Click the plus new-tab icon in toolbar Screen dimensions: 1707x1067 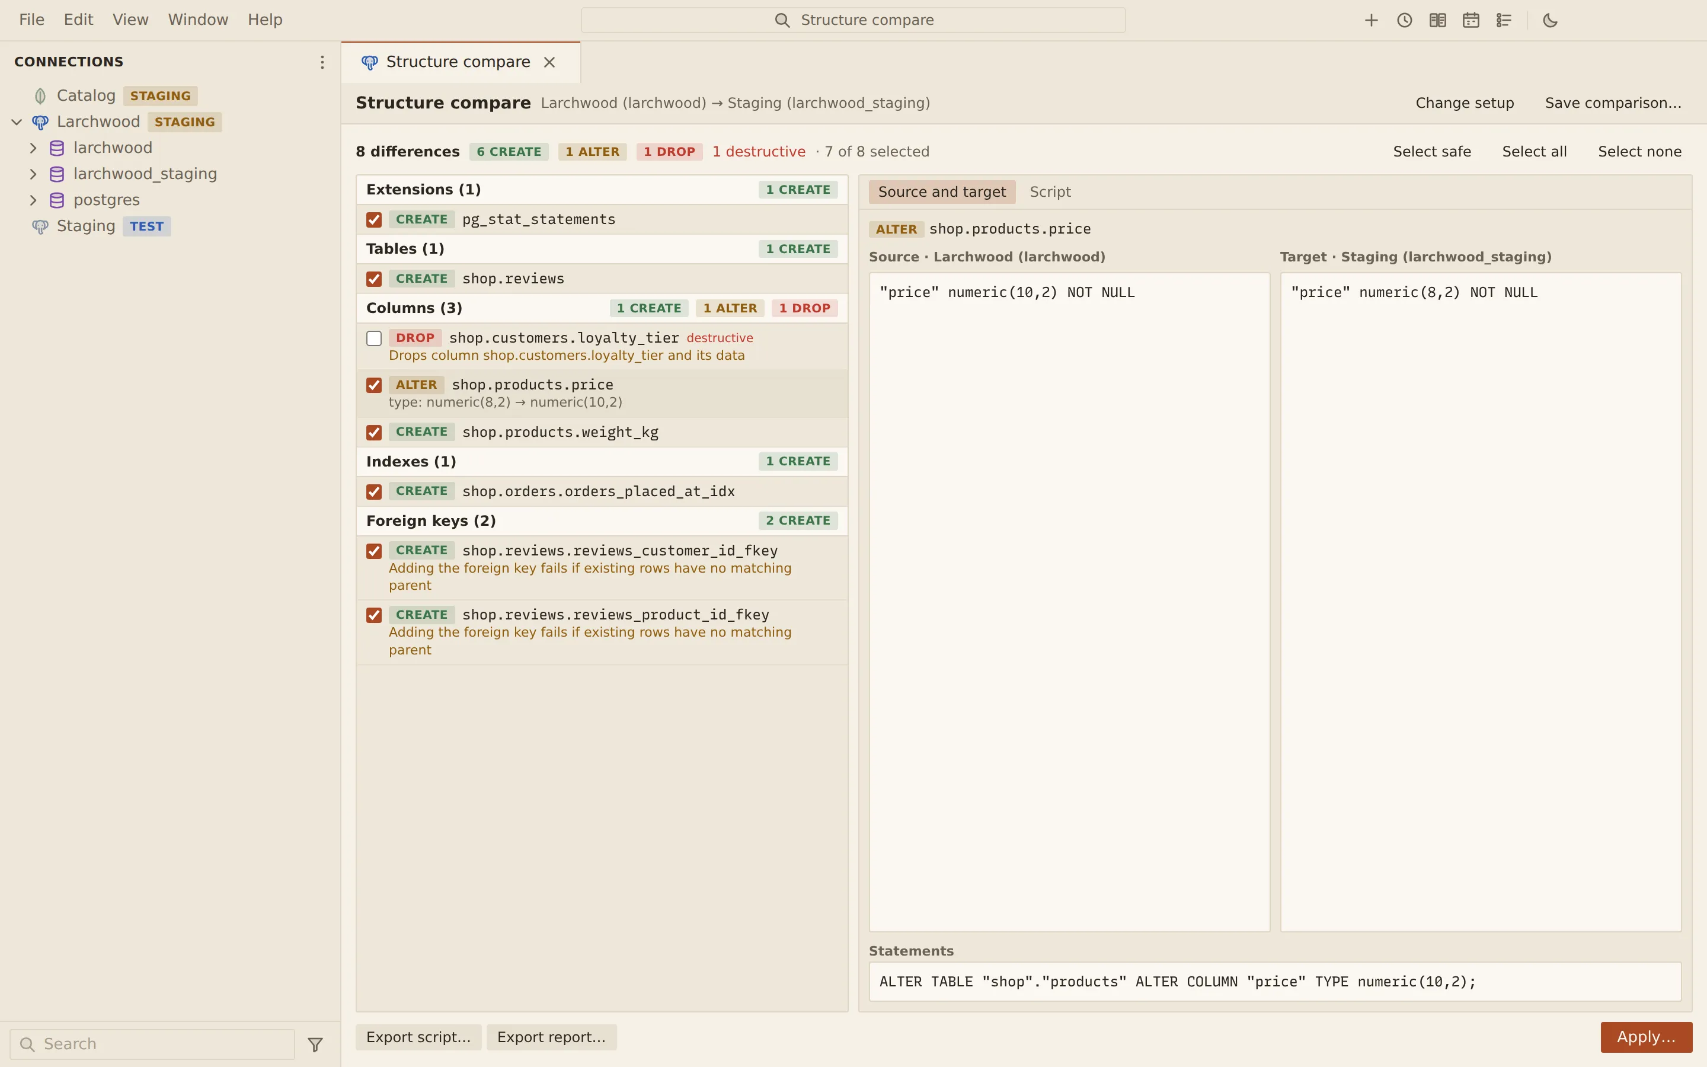tap(1370, 21)
